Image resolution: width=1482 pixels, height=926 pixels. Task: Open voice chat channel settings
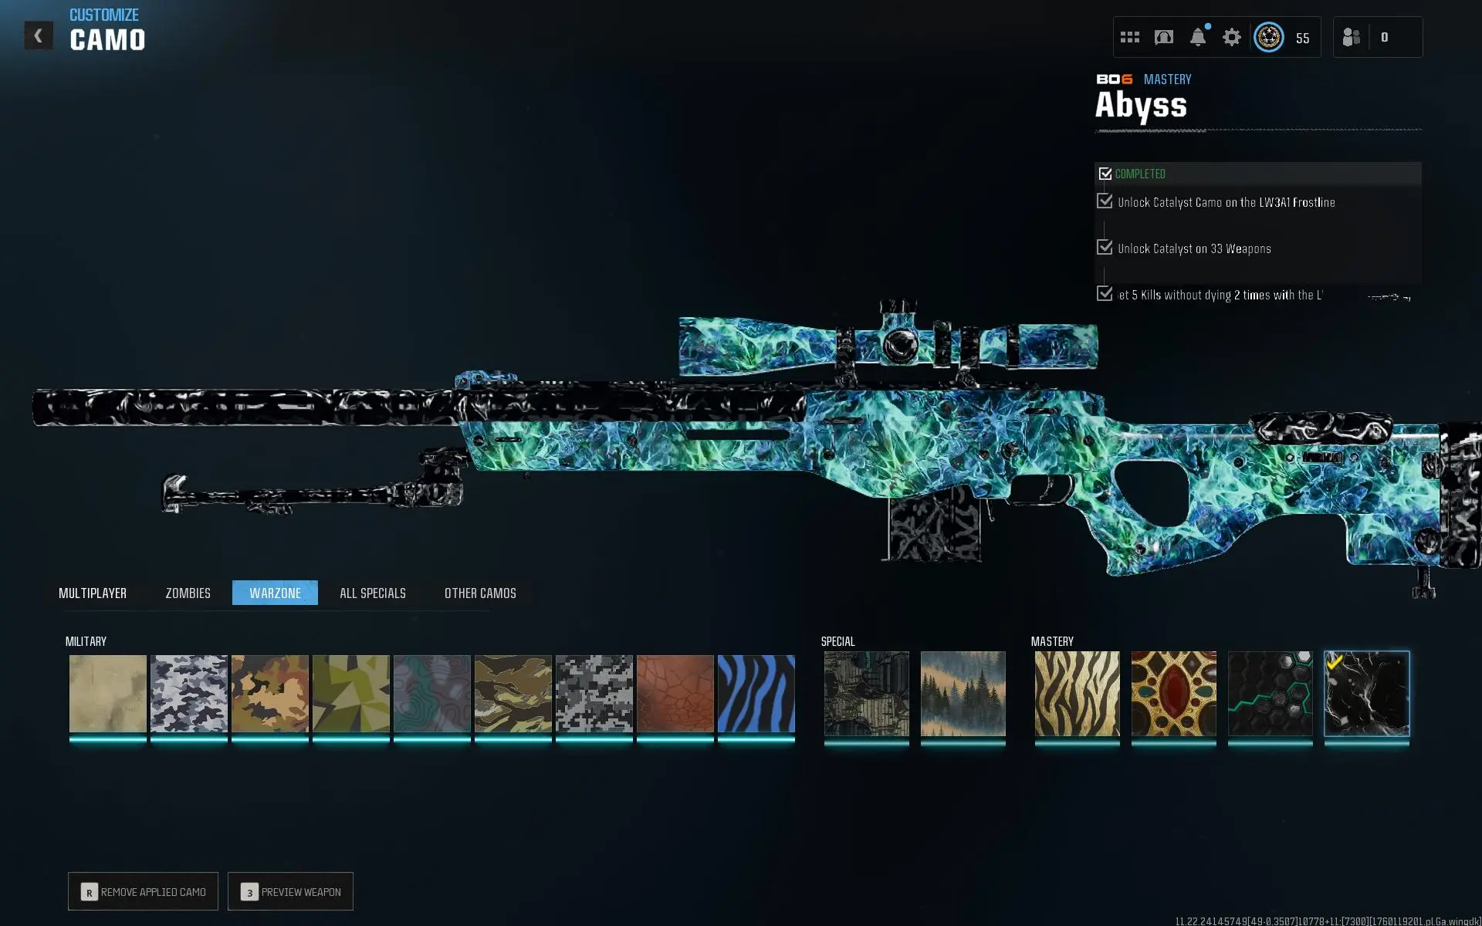click(1164, 36)
